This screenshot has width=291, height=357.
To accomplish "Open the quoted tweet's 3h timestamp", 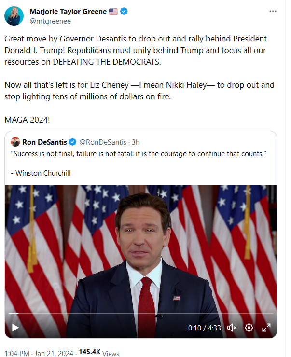I will tap(136, 142).
